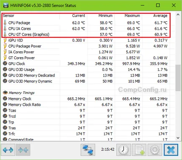Select the GPU D3D Memory Dedicated label
This screenshot has width=182, height=160.
pos(31,75)
